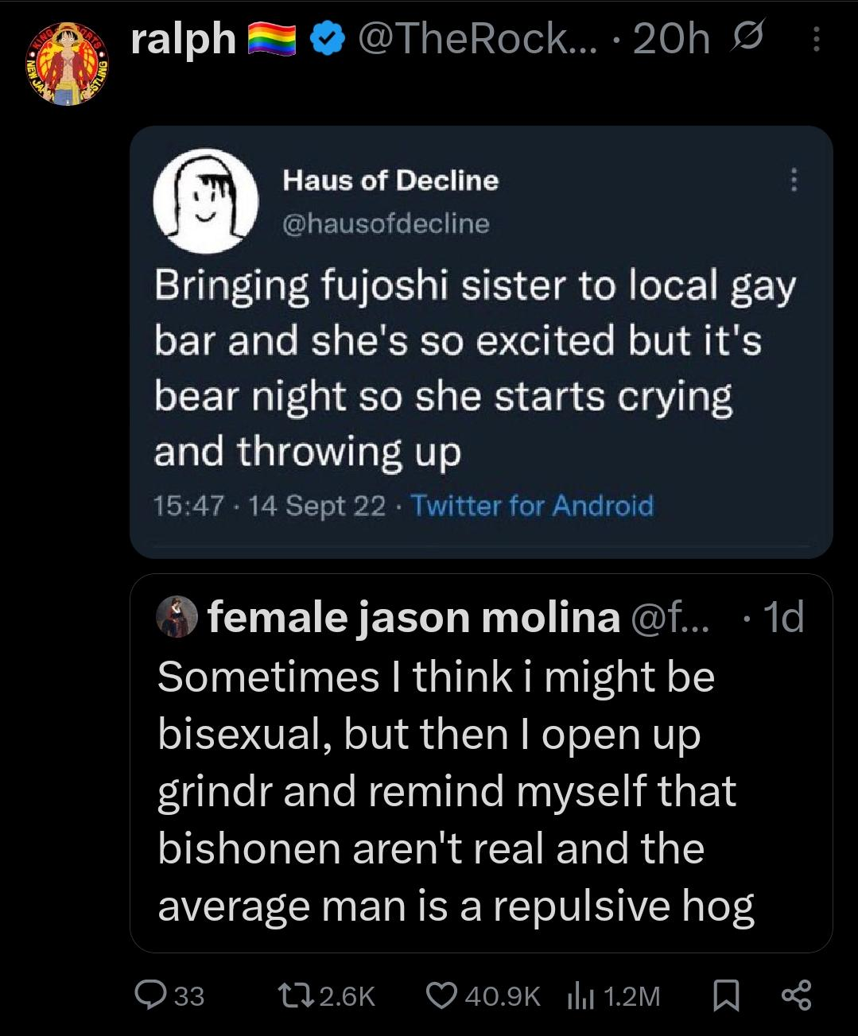Like the tweet with 40.9K likes
This screenshot has width=858, height=1036.
point(483,995)
